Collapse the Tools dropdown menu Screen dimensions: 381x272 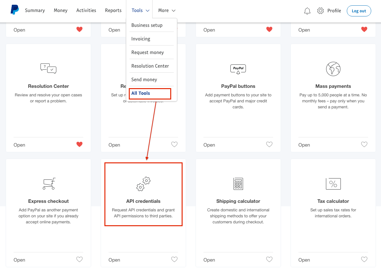141,10
